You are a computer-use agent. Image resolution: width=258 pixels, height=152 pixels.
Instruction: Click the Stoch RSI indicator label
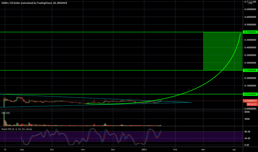[17, 129]
